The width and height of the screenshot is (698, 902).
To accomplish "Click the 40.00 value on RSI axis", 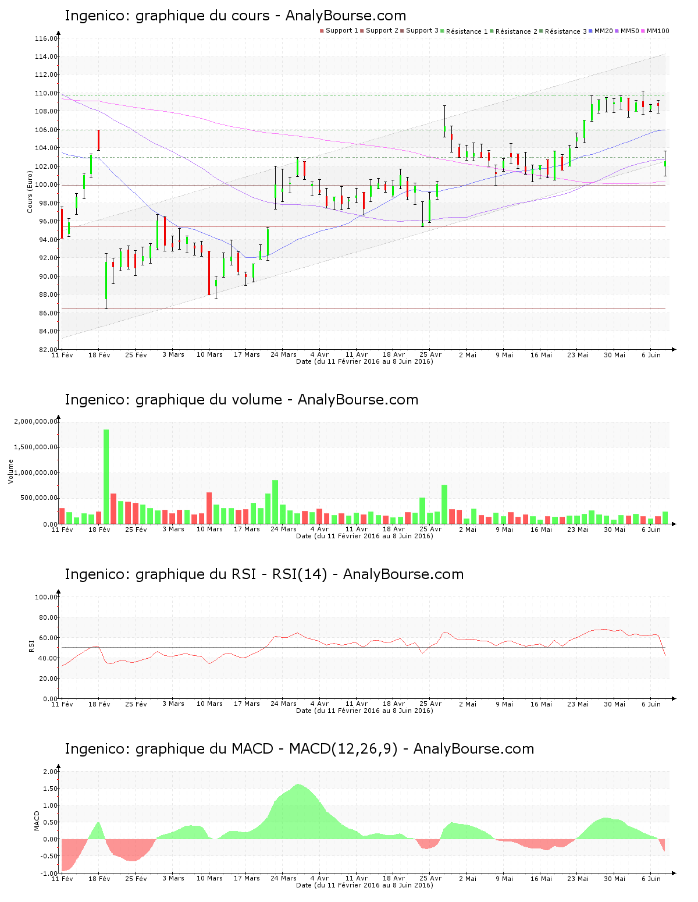I will 48,658.
